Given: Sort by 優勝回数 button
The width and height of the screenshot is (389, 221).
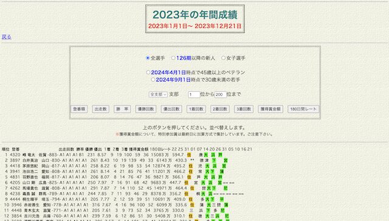Looking at the screenshot, I should coord(146,109).
